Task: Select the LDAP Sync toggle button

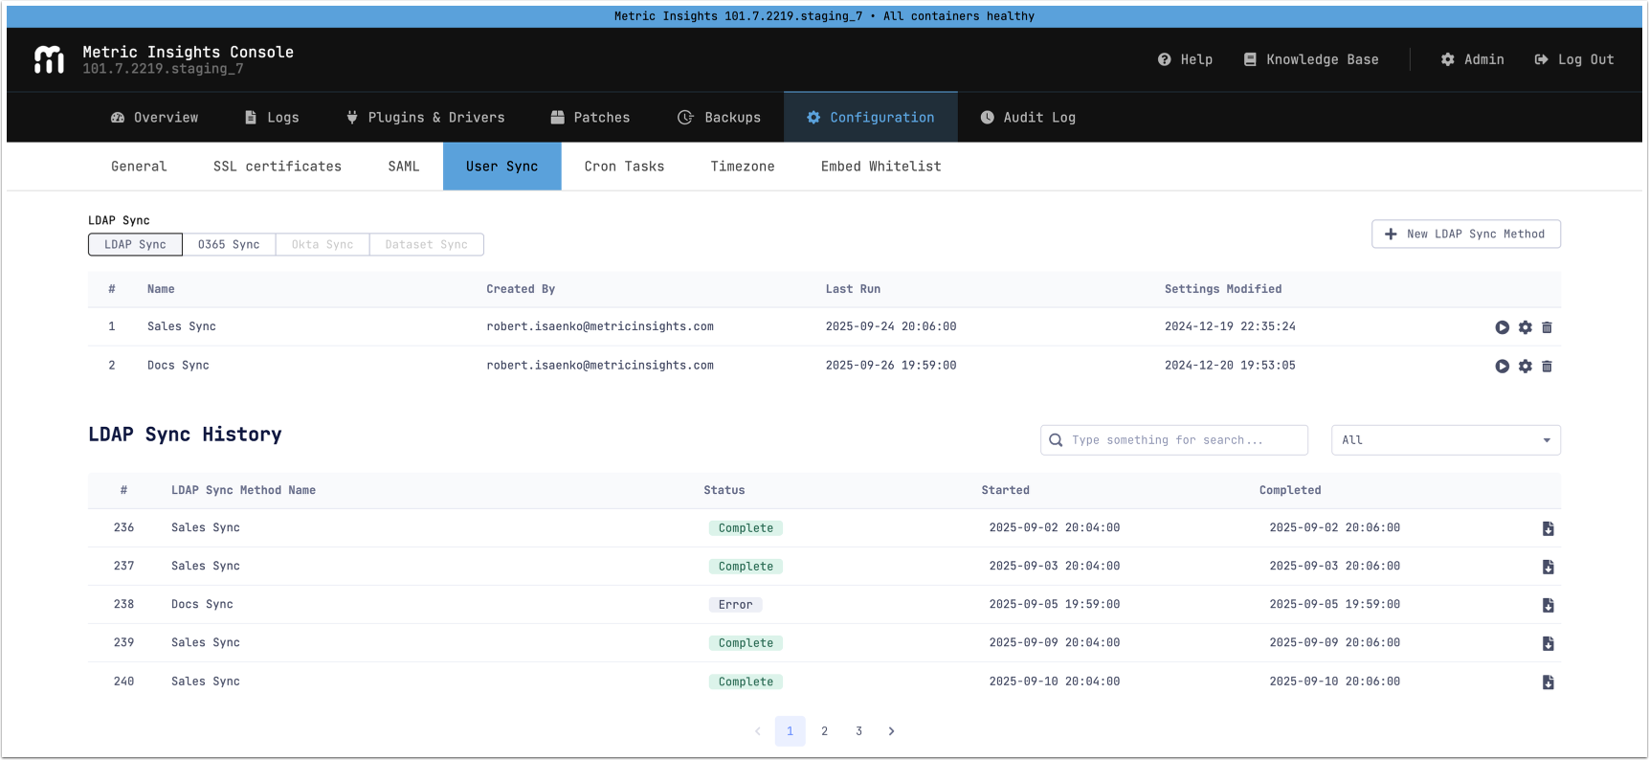Action: click(x=135, y=245)
